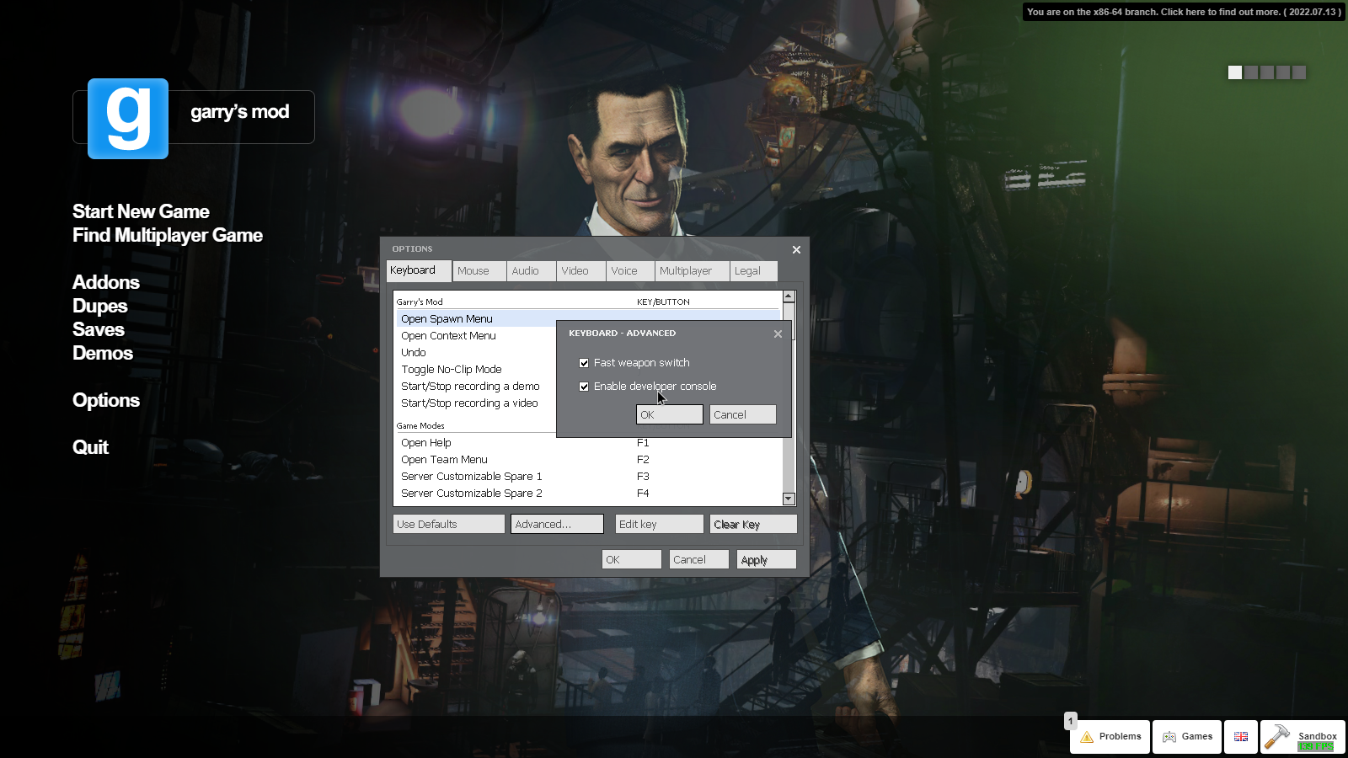Apply the Options changes
This screenshot has width=1348, height=758.
[x=767, y=559]
